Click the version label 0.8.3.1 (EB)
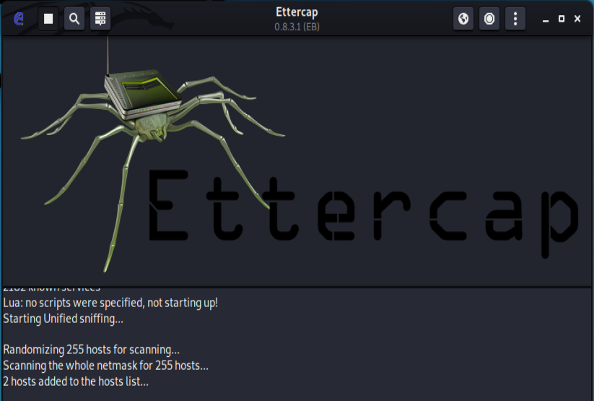This screenshot has height=401, width=594. [297, 27]
